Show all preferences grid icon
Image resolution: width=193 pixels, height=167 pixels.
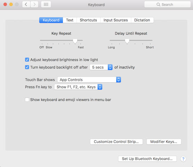click(x=46, y=5)
